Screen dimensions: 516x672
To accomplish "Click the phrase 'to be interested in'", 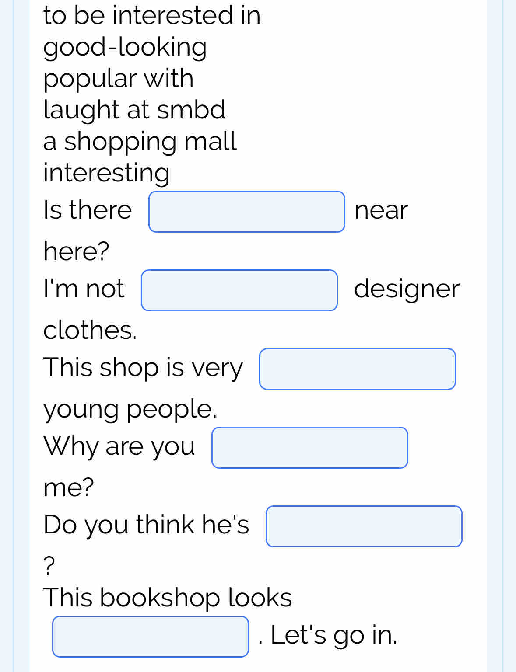I will point(152,15).
